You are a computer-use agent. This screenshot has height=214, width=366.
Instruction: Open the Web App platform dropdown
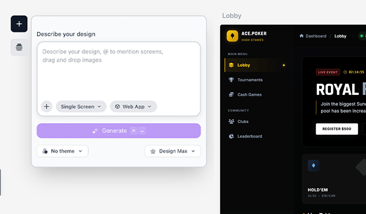[133, 107]
